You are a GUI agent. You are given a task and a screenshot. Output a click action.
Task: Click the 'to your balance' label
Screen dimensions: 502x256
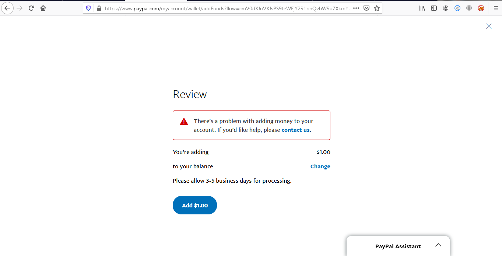point(193,166)
